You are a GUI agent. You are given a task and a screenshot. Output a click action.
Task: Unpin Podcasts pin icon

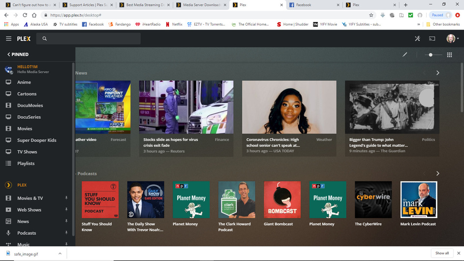[x=66, y=233]
